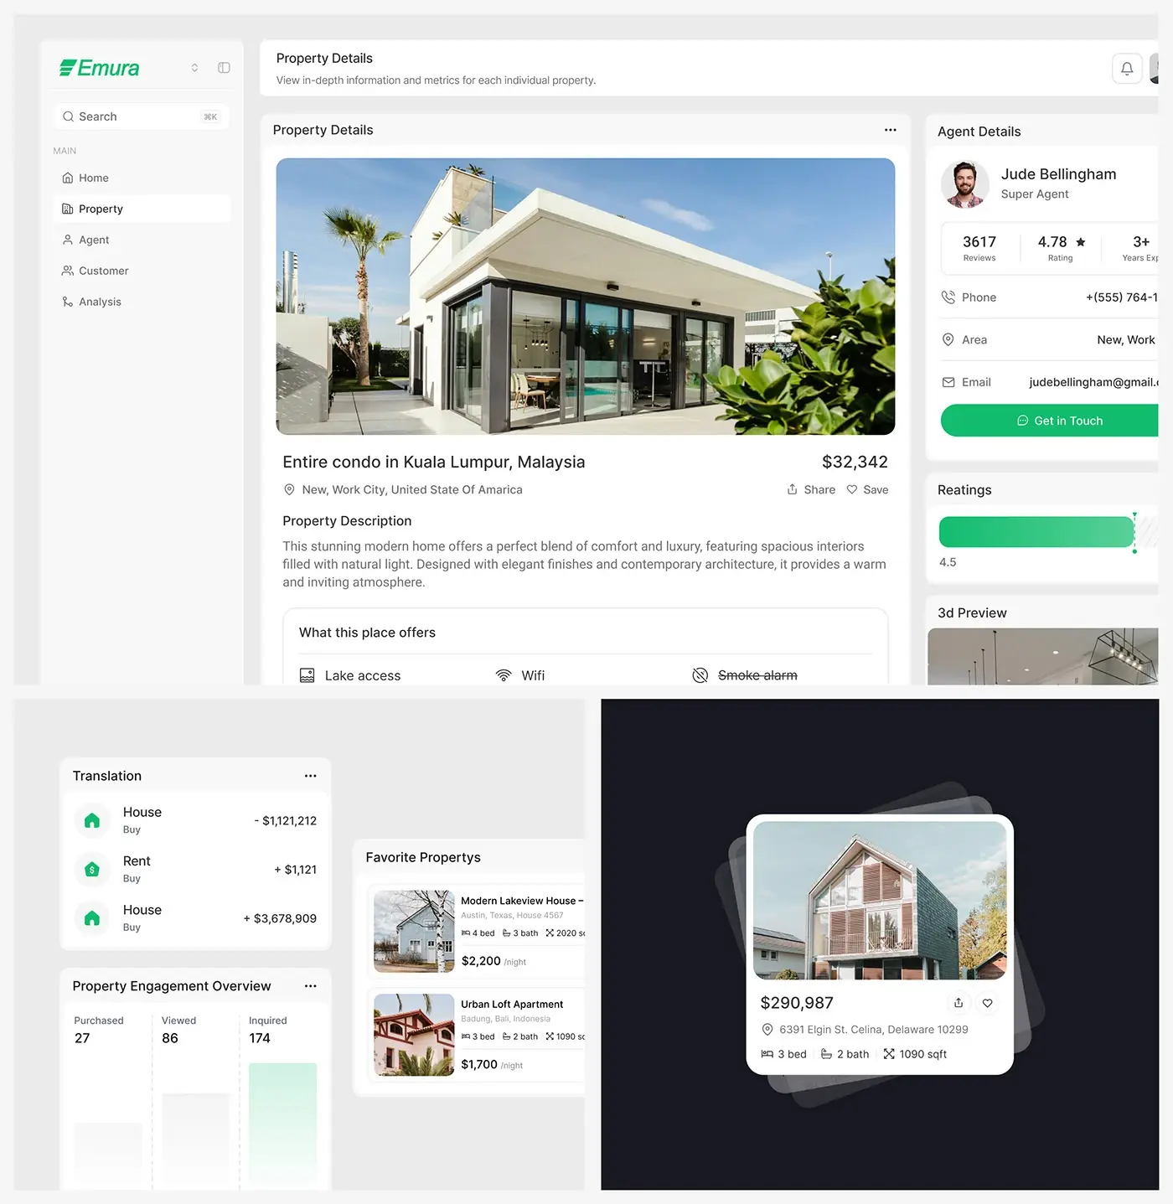Click the Email envelope icon

point(948,382)
